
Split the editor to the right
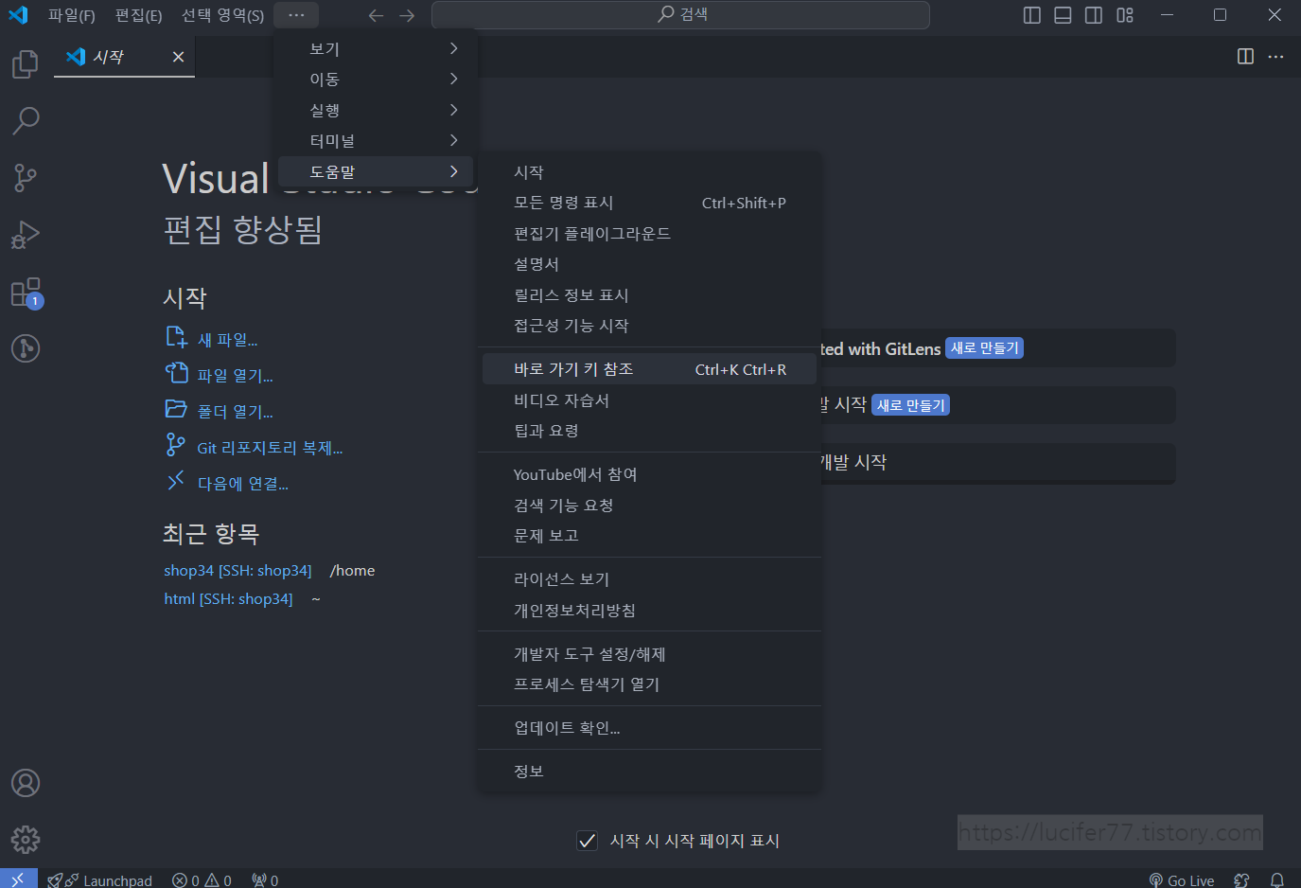point(1245,57)
